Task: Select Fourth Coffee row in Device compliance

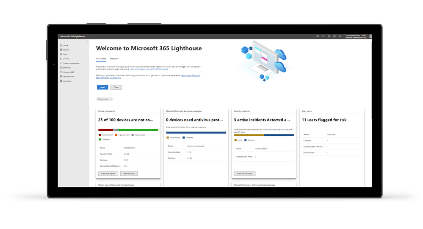Action: 128,154
